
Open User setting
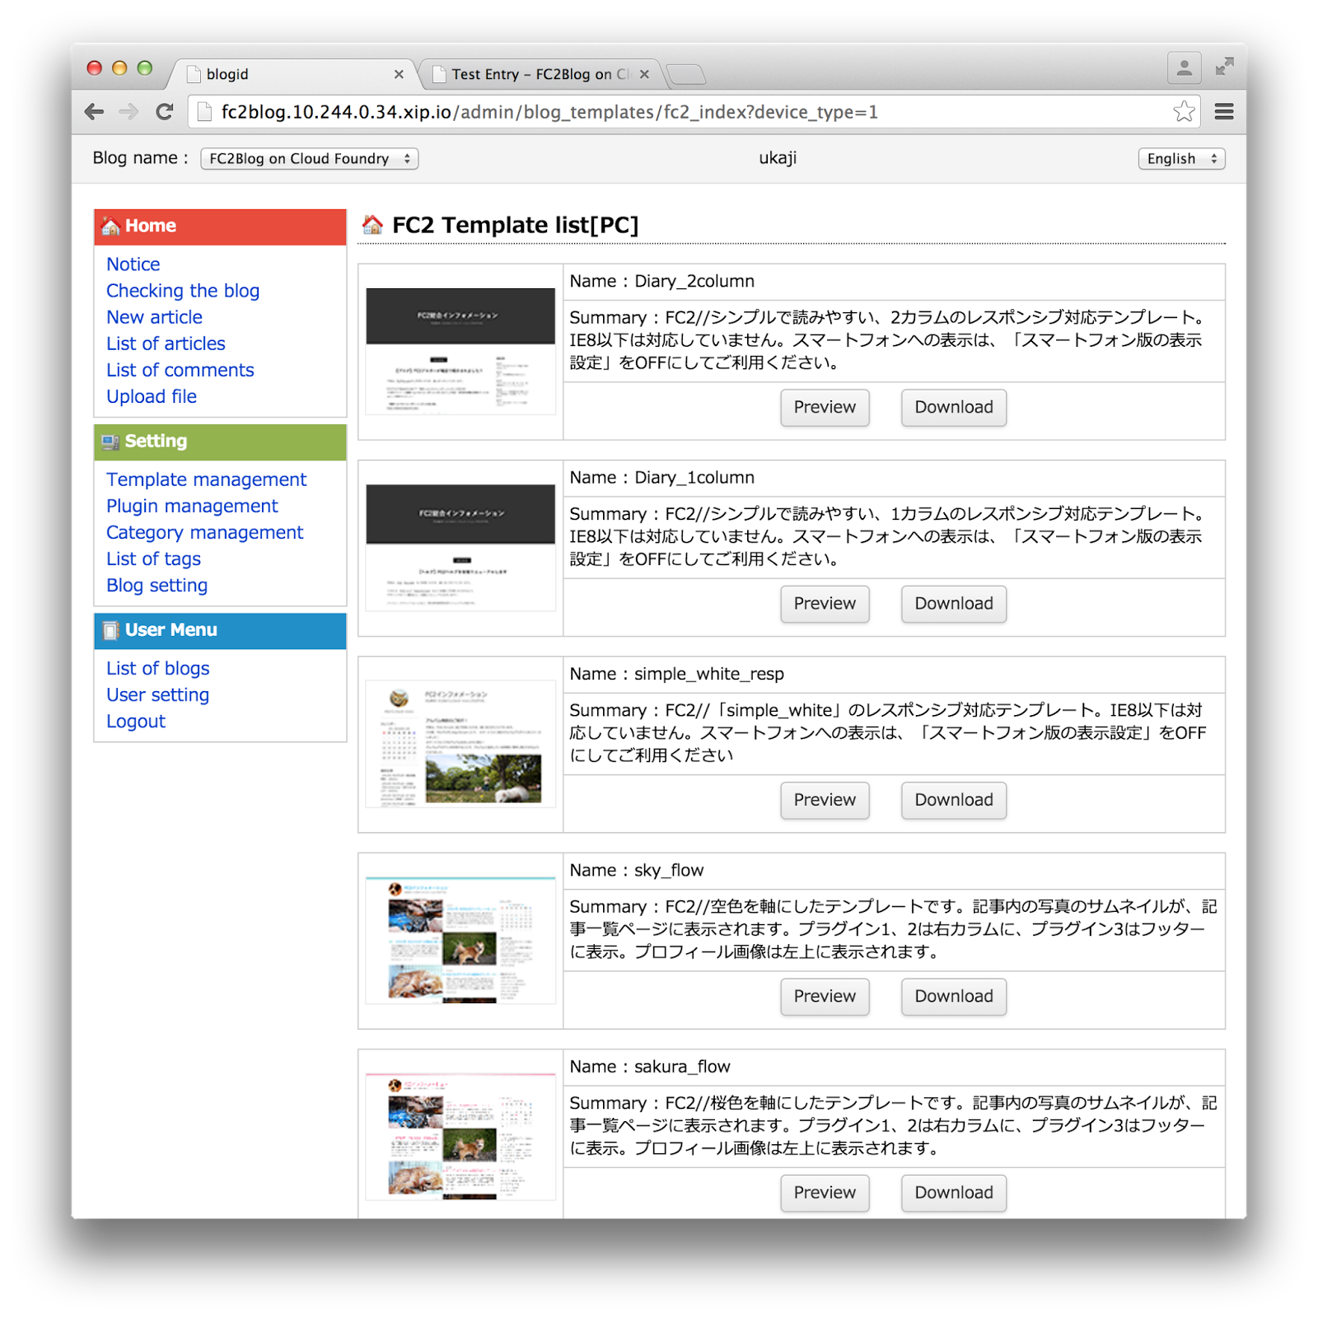point(157,694)
